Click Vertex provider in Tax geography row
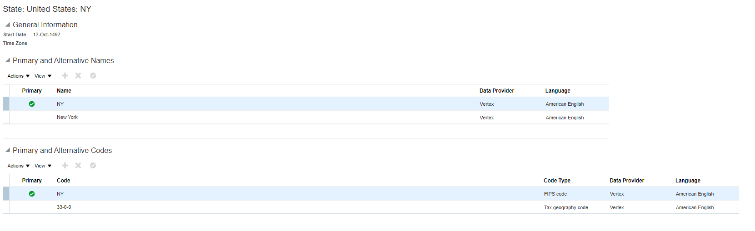This screenshot has height=231, width=755. pos(617,207)
